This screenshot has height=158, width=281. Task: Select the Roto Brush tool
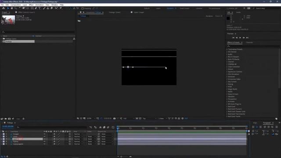click(x=57, y=8)
